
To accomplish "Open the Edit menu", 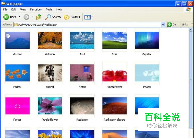I will point(14,9).
